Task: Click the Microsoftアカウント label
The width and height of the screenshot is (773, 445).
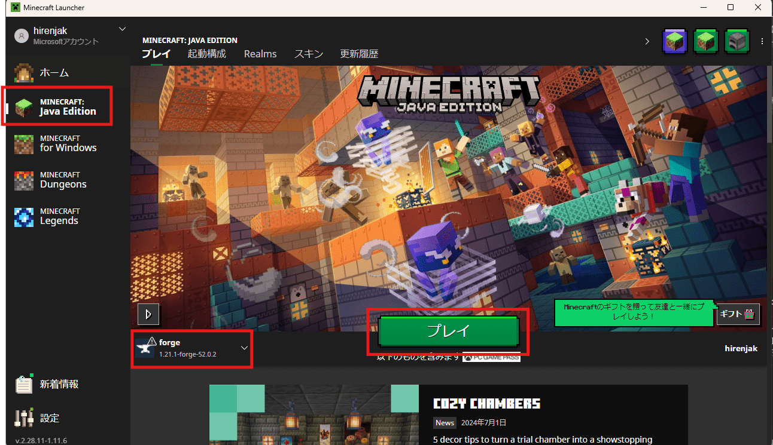Action: point(66,42)
